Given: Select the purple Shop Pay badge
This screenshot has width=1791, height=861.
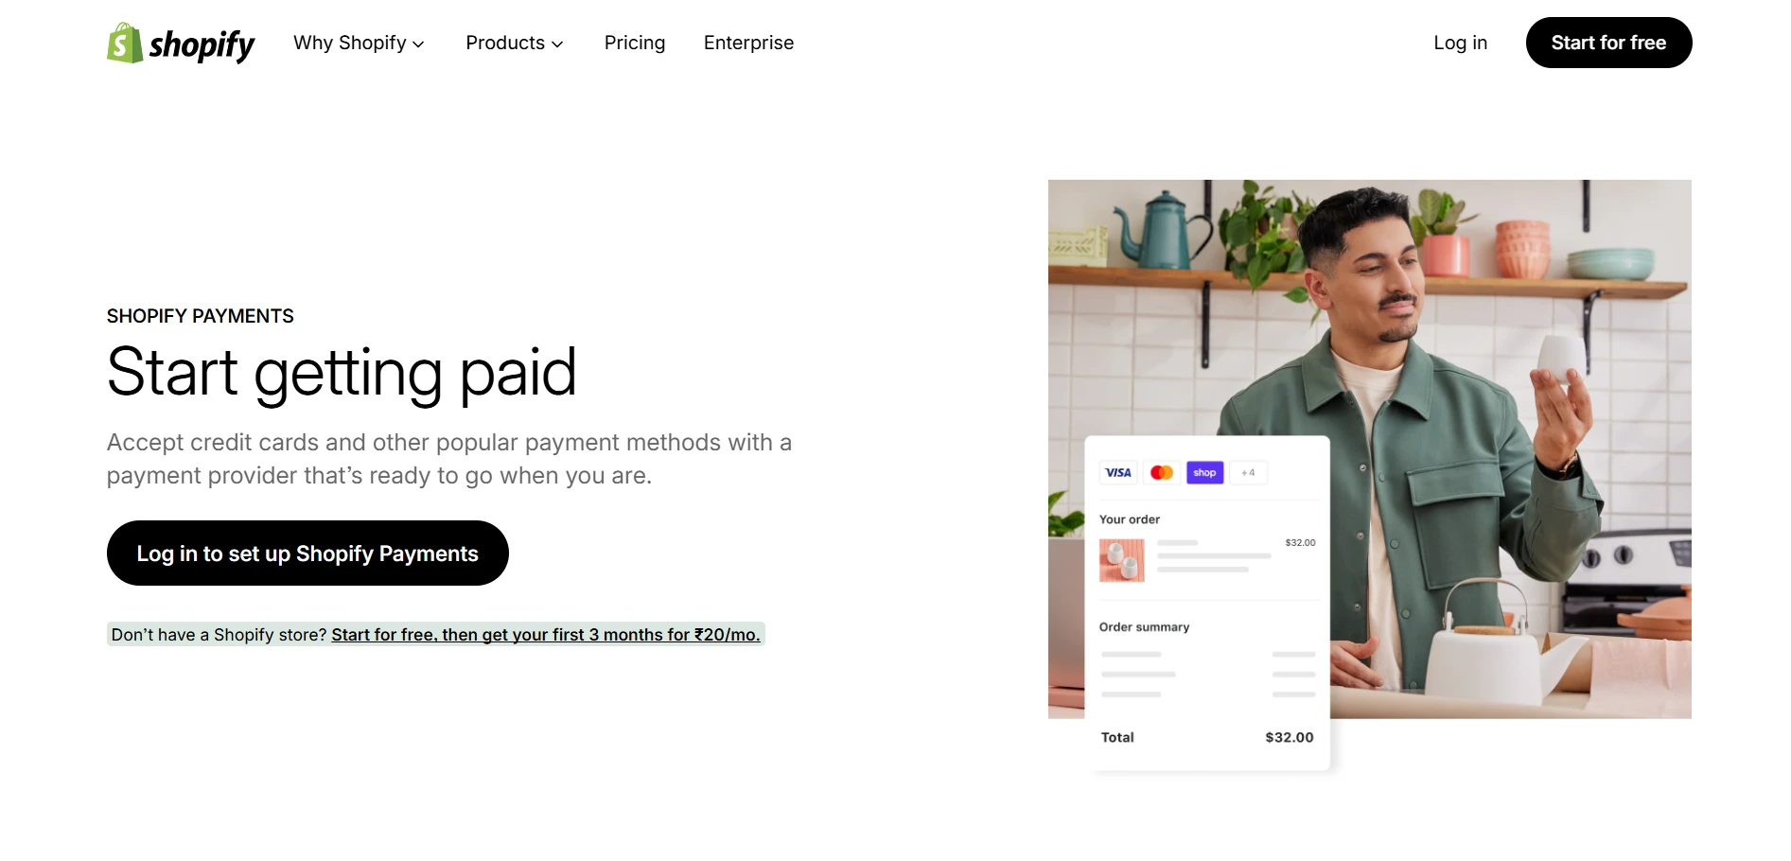Looking at the screenshot, I should coord(1204,472).
